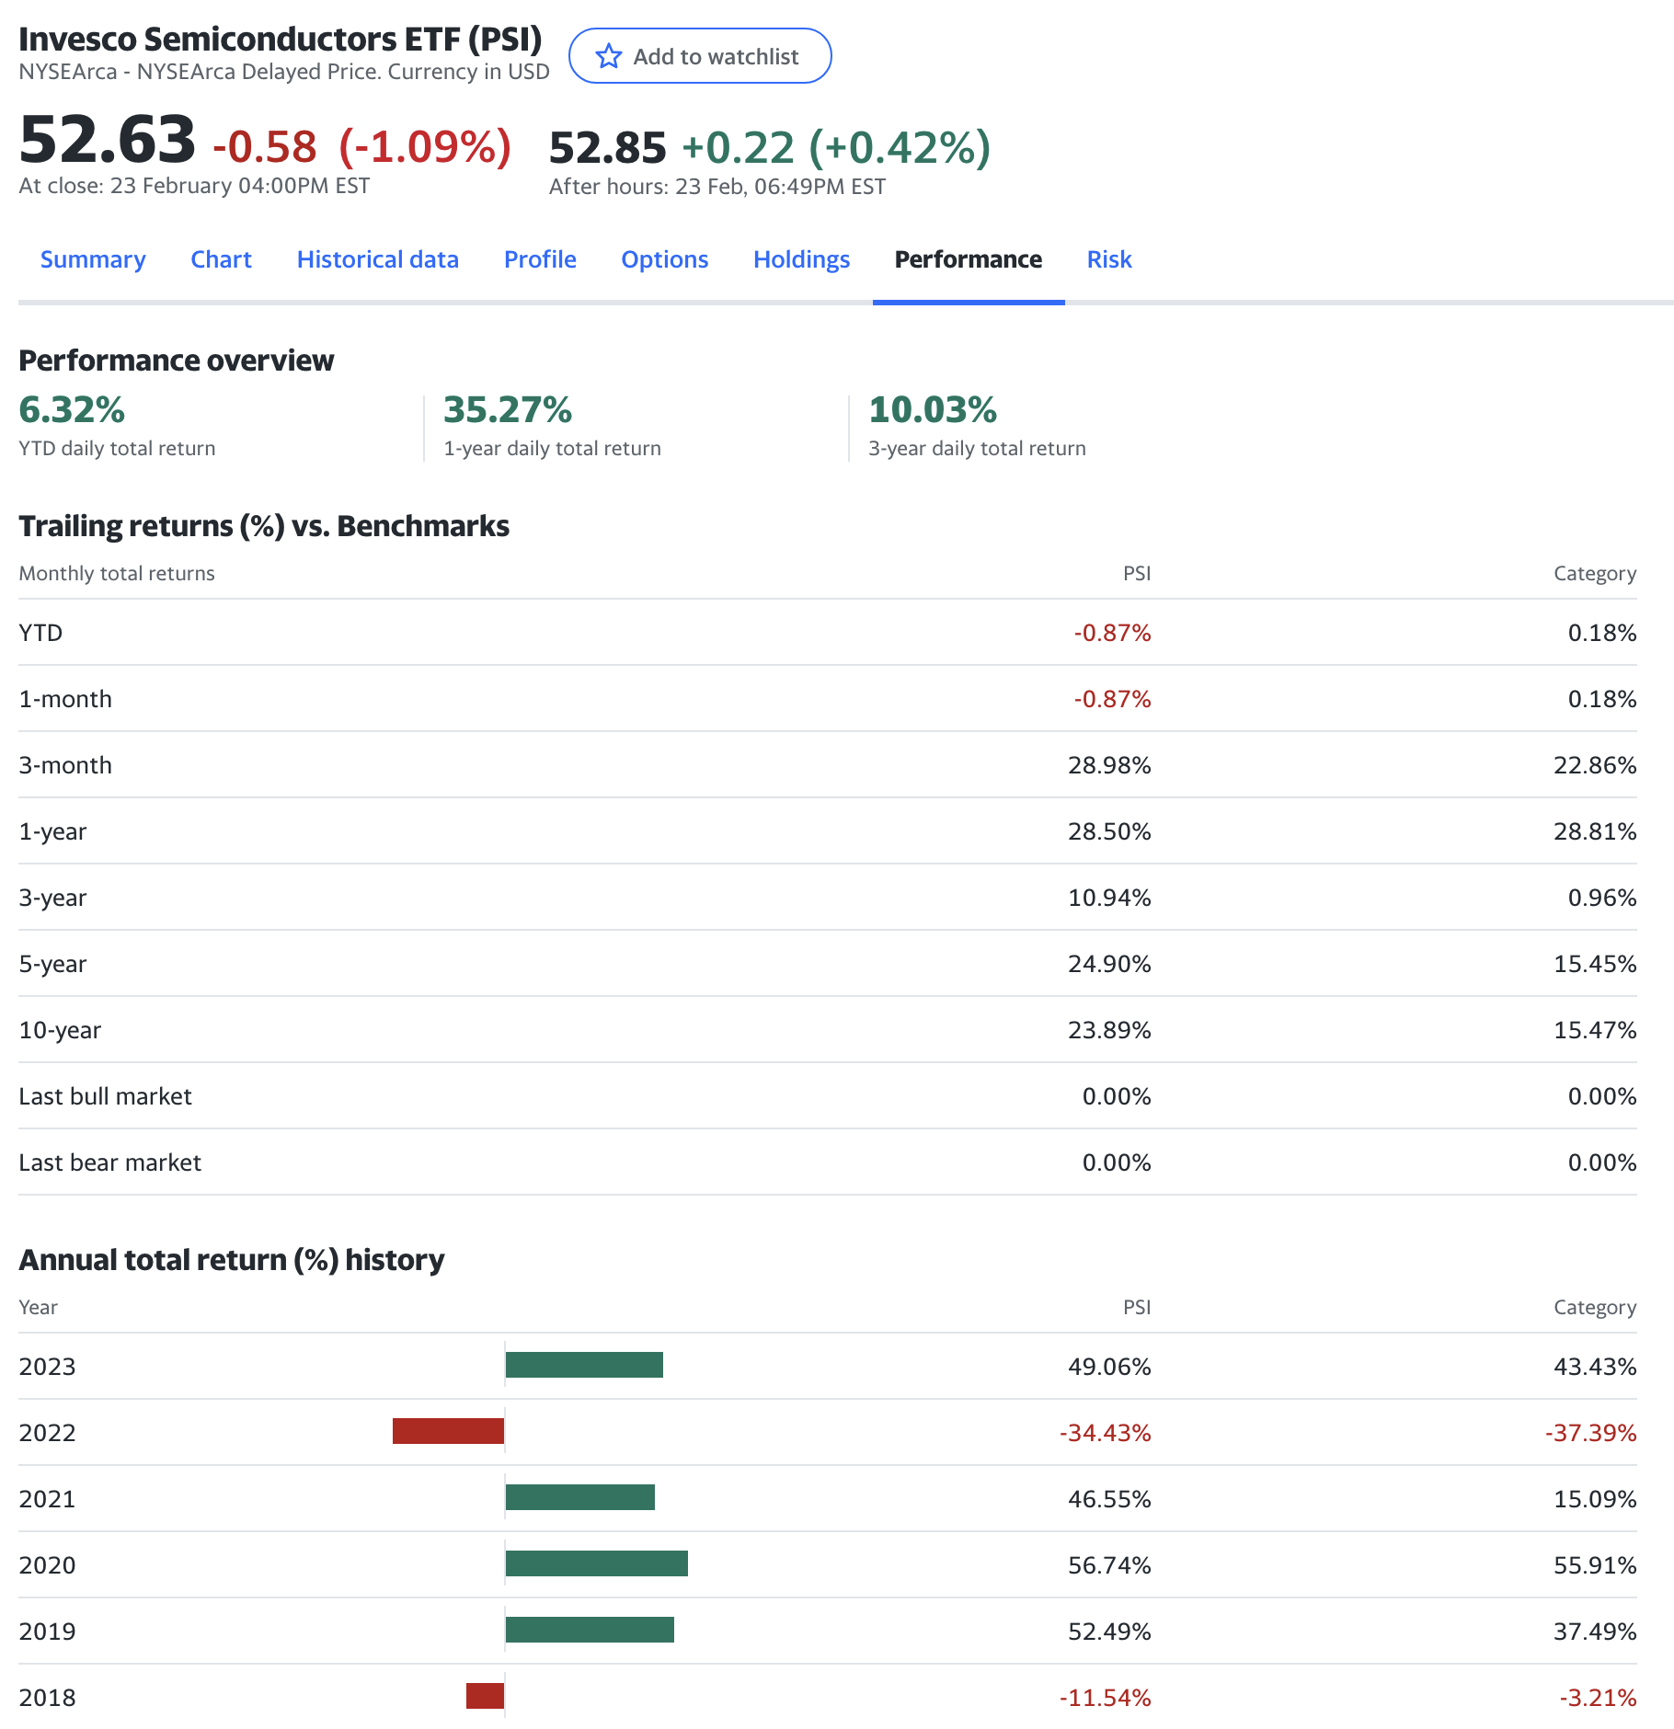Select the Performance tab
Image resolution: width=1674 pixels, height=1729 pixels.
[969, 259]
